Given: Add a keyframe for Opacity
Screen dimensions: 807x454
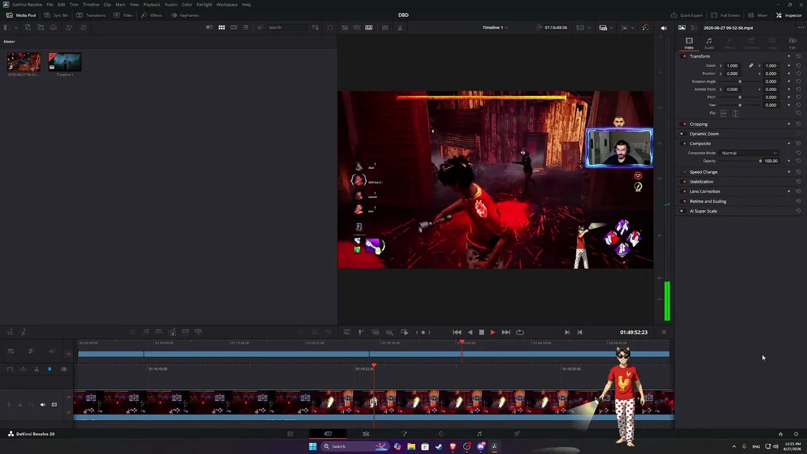Looking at the screenshot, I should 789,161.
